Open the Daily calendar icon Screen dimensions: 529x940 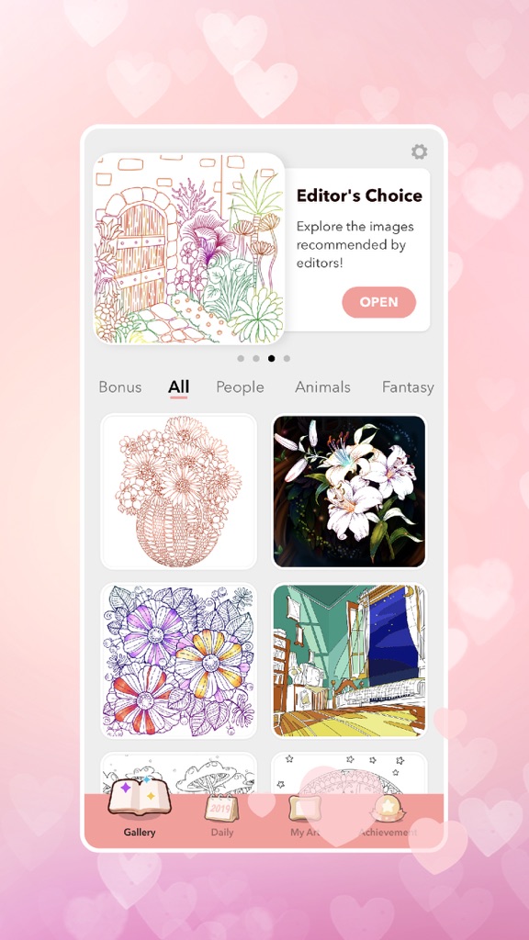(x=222, y=808)
